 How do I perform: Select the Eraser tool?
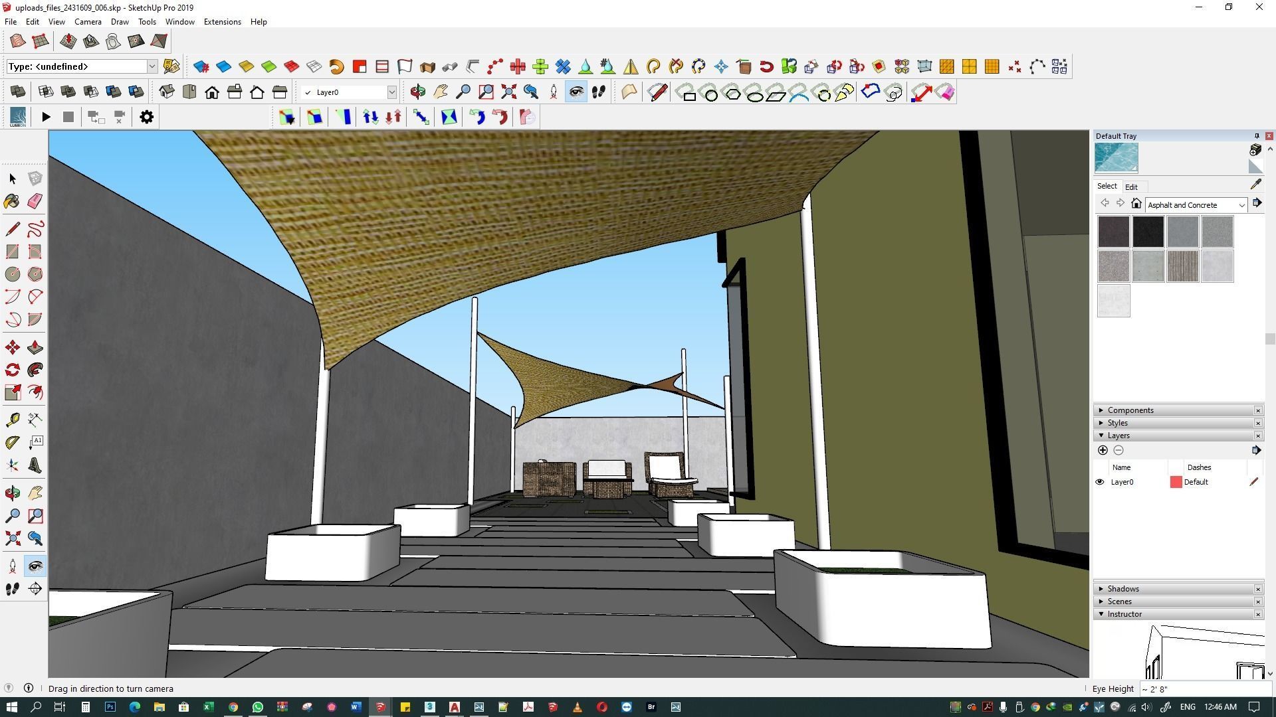35,201
